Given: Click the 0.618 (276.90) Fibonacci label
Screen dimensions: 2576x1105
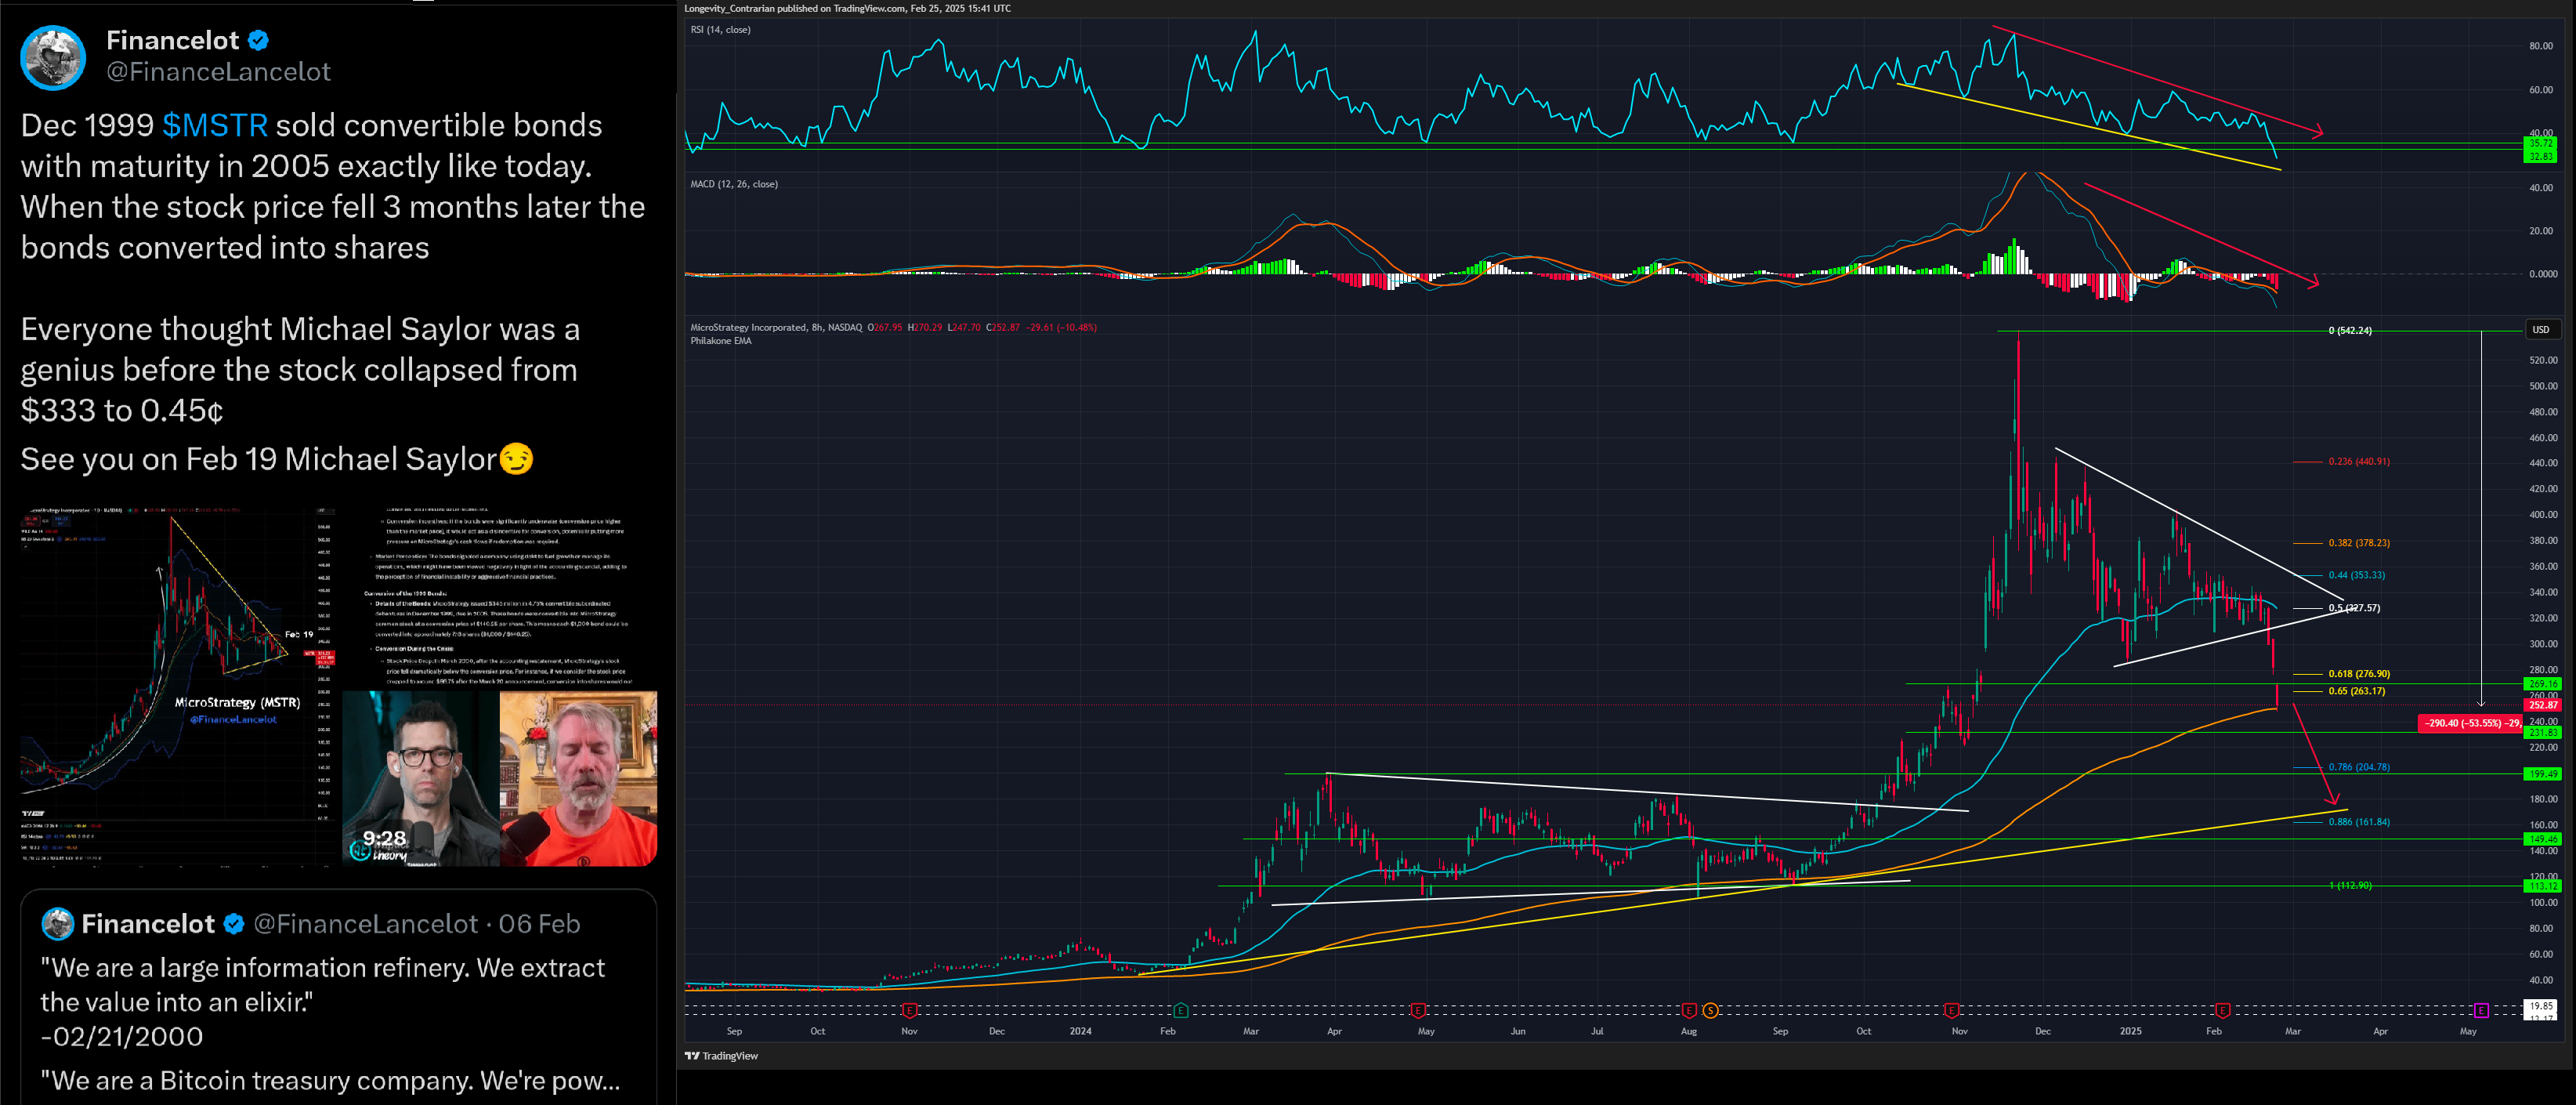Looking at the screenshot, I should 2359,674.
